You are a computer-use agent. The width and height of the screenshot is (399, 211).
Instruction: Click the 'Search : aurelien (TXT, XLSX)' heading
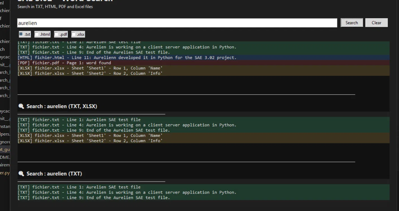62,106
